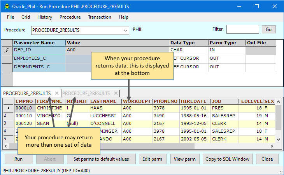
Task: Click the Run button
Action: pos(19,159)
